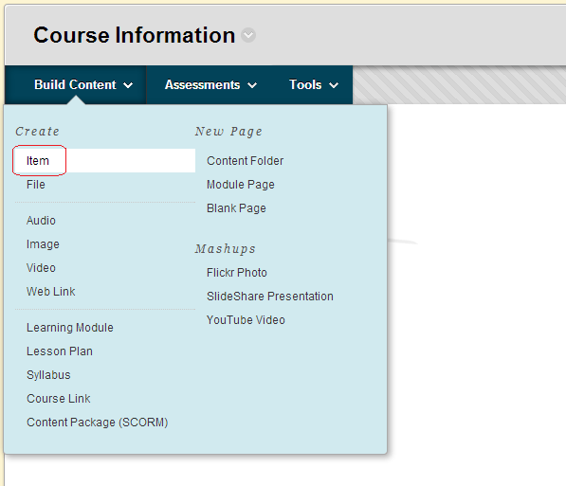This screenshot has height=486, width=566.
Task: Add a Course Link
Action: click(x=59, y=399)
